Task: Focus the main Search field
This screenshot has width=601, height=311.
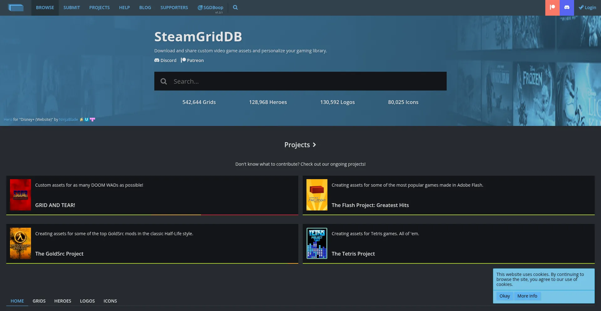Action: coord(307,81)
